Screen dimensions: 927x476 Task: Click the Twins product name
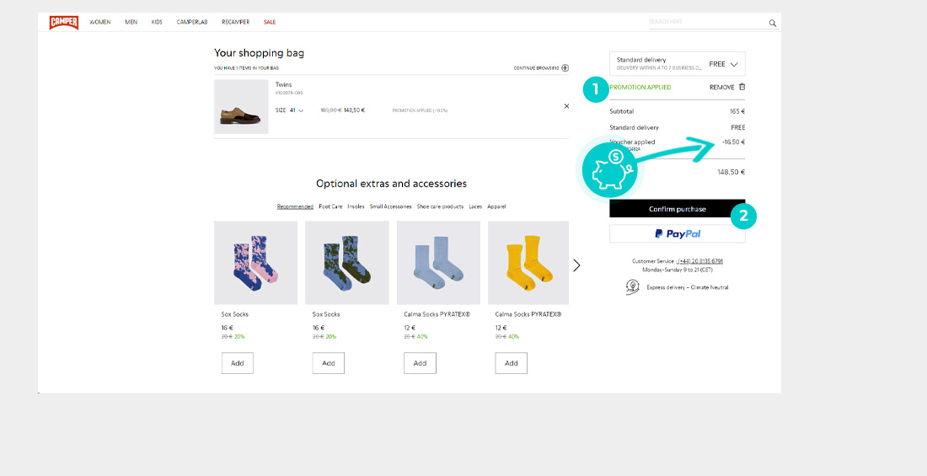coord(284,84)
